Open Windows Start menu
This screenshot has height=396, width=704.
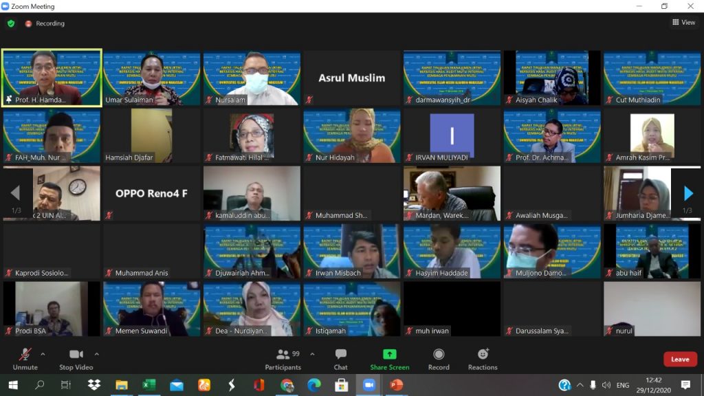click(12, 385)
